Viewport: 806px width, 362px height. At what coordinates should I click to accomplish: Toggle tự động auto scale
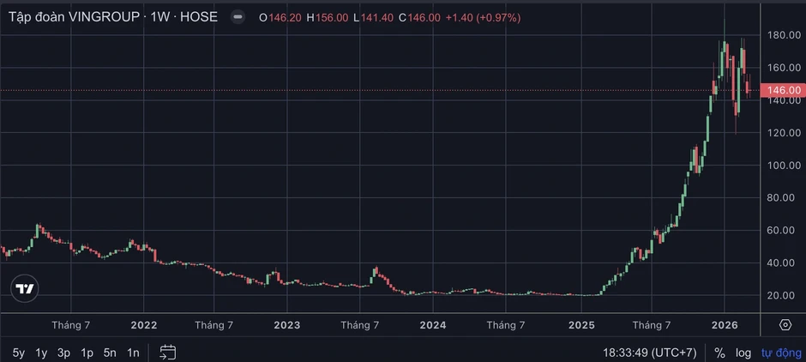click(781, 353)
